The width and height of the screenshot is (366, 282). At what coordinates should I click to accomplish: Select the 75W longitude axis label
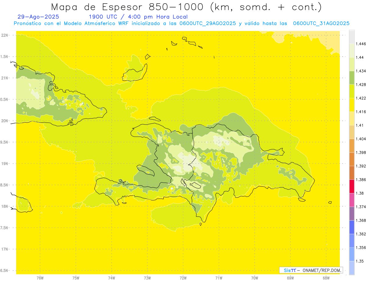tap(76, 278)
